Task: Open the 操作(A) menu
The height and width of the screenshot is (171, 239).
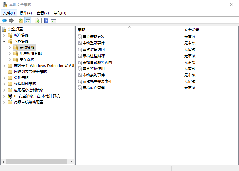Action: pyautogui.click(x=26, y=13)
